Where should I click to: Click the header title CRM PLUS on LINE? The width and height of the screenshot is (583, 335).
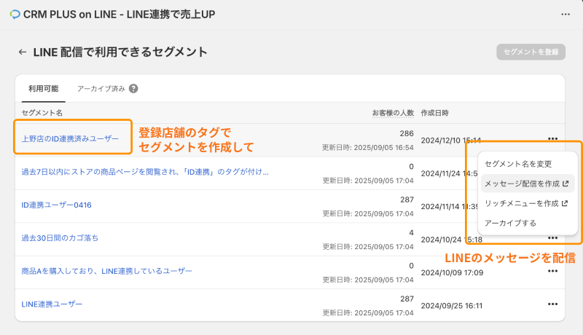coord(119,15)
